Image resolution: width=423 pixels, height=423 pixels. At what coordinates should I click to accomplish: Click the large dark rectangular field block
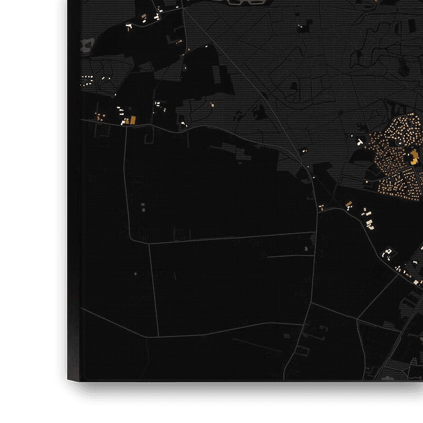(230, 284)
